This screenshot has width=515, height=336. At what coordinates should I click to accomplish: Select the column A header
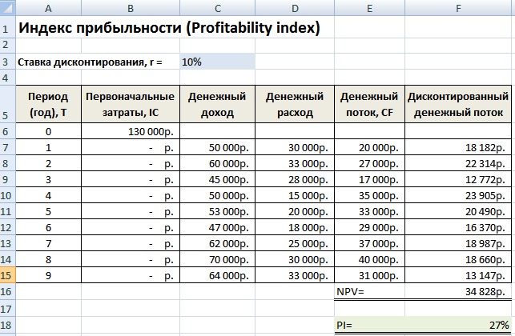pos(48,8)
